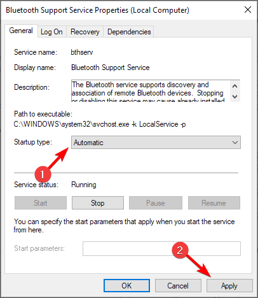
Task: Click the greyed-out Start button
Action: [x=41, y=203]
